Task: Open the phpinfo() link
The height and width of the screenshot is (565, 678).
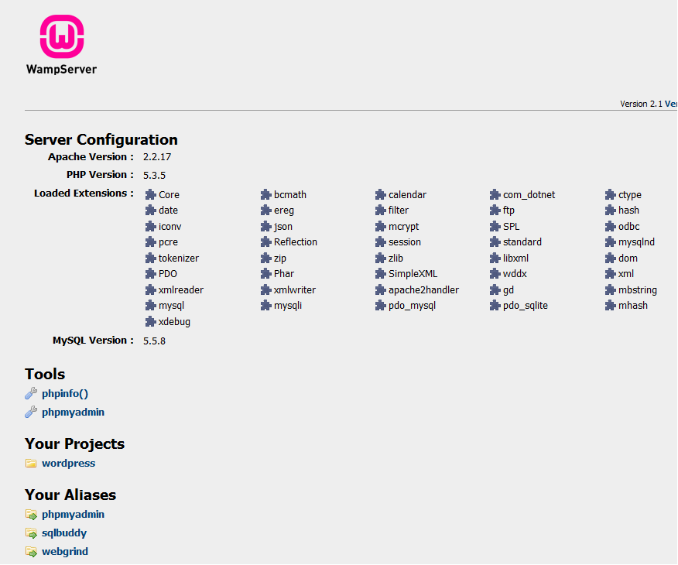Action: click(x=65, y=394)
